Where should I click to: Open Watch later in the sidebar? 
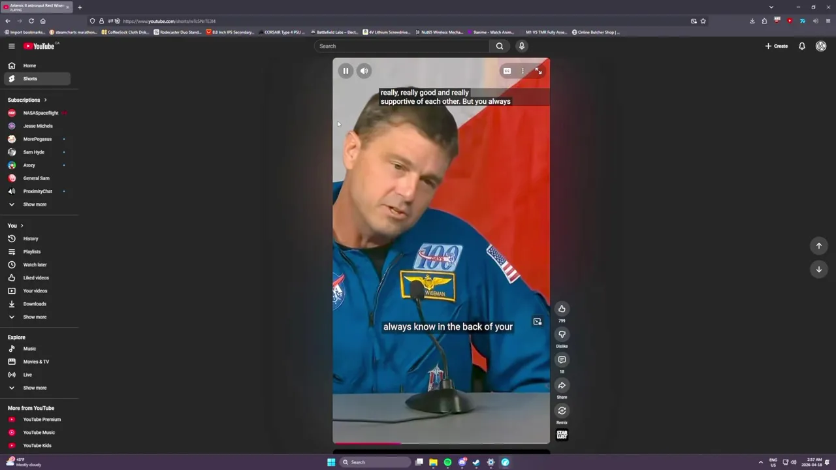coord(37,264)
